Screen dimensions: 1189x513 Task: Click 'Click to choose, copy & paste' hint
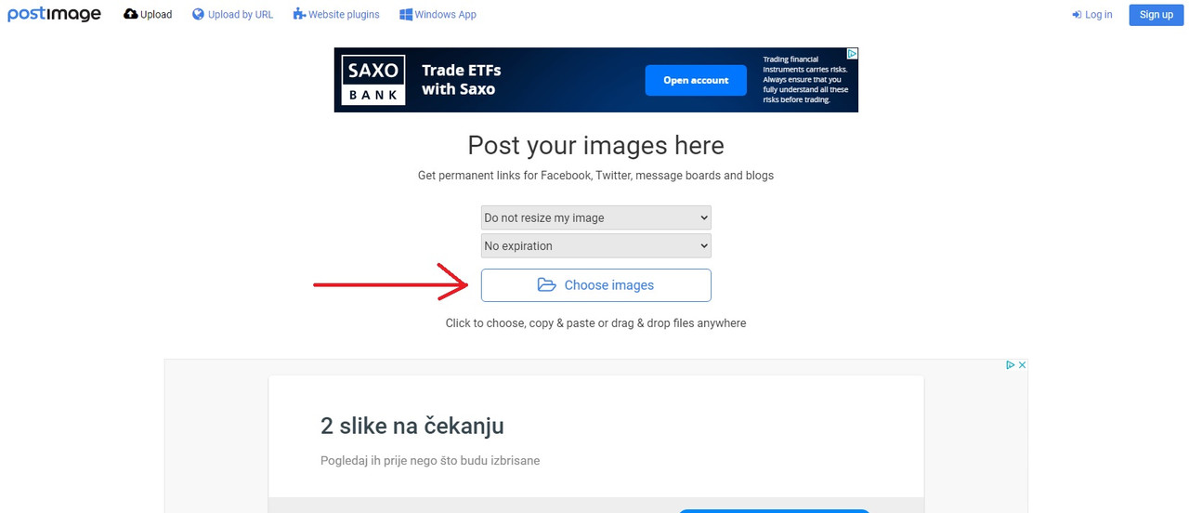[596, 322]
